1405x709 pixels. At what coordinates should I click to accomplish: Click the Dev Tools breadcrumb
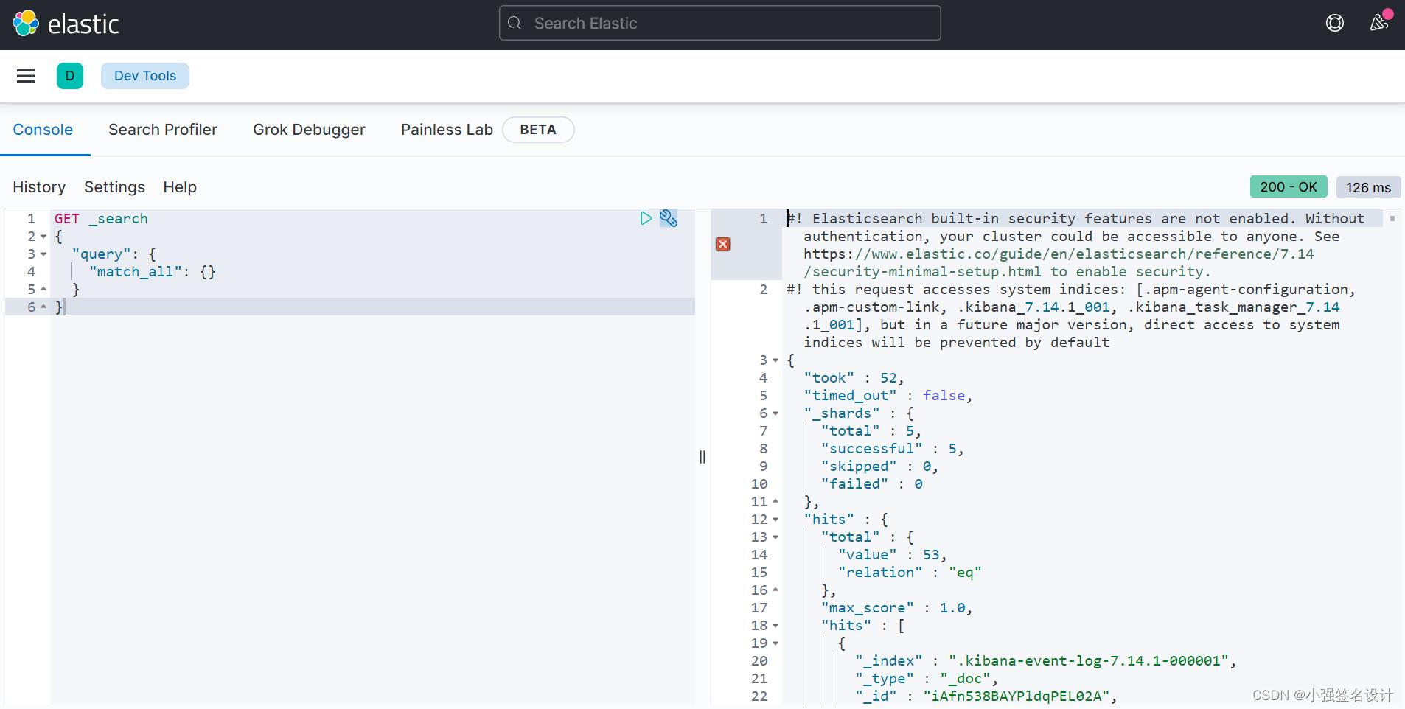pyautogui.click(x=145, y=76)
